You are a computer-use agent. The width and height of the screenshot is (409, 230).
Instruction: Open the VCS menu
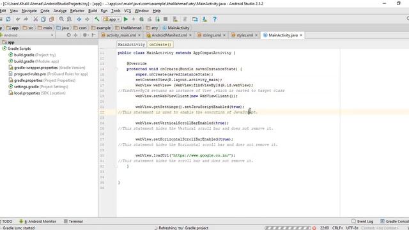coord(128,11)
